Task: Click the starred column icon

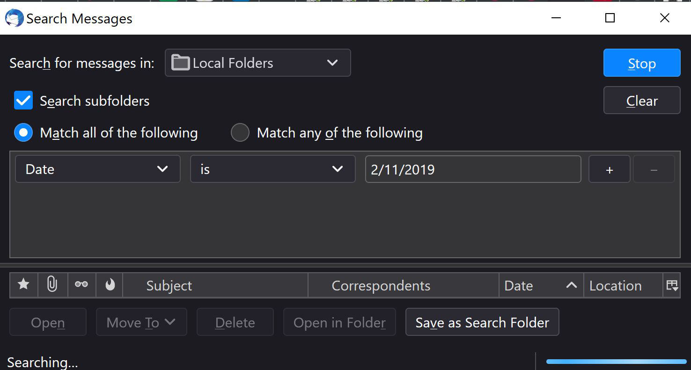Action: 23,285
